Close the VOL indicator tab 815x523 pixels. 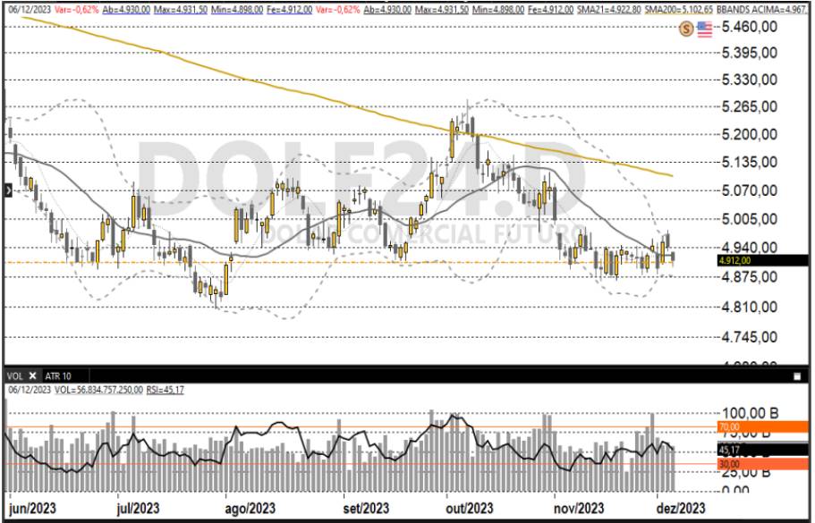coord(33,375)
